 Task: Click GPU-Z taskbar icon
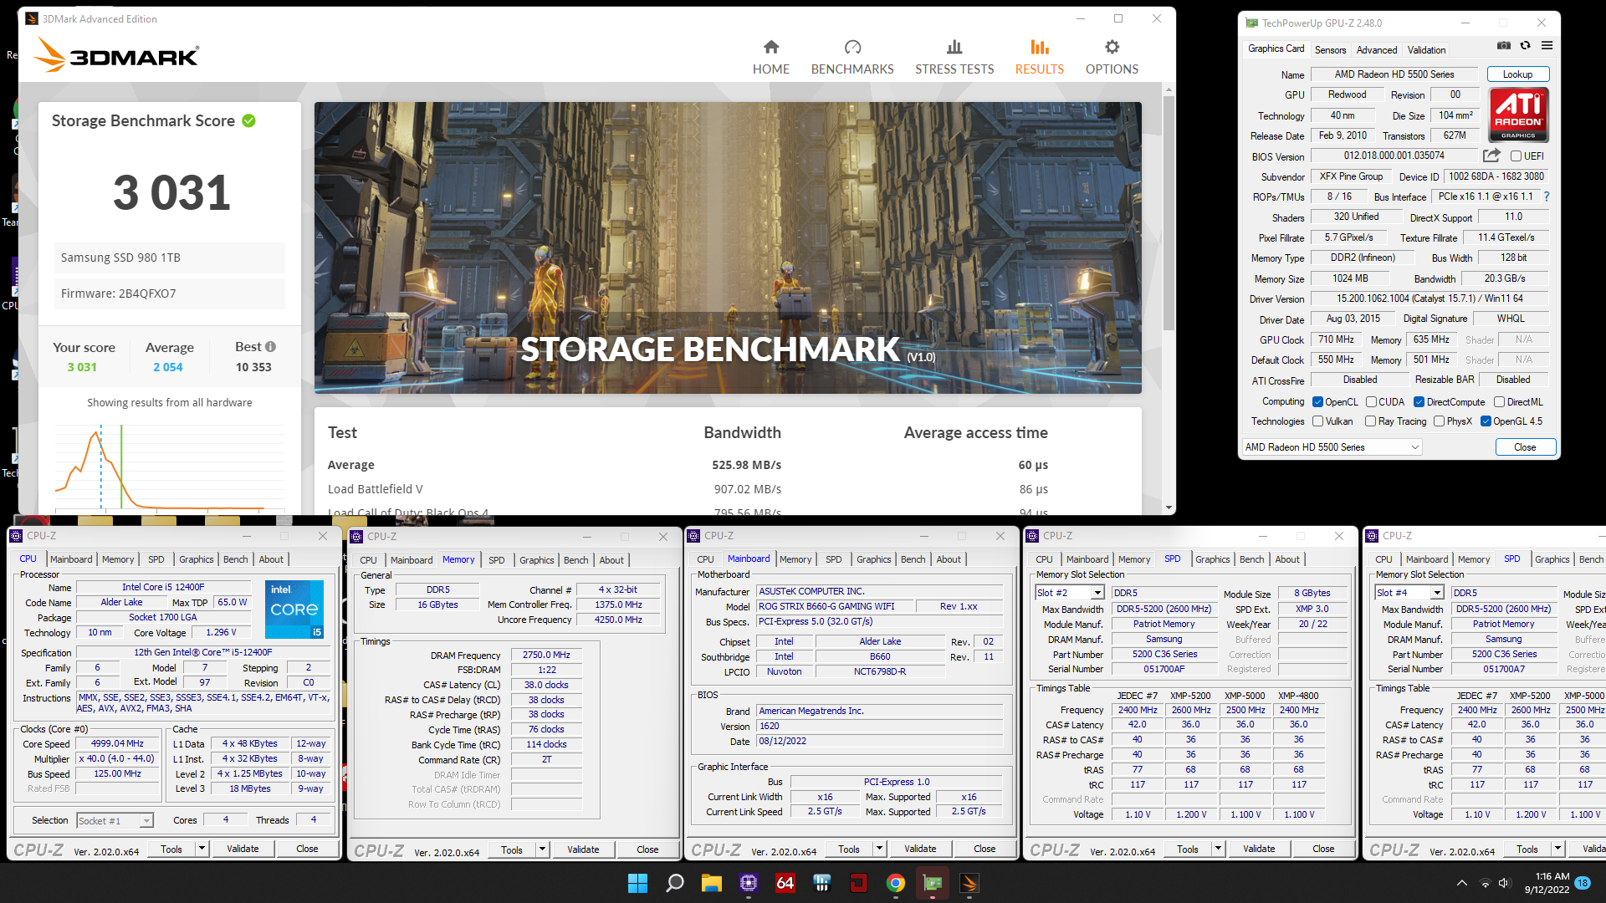[x=932, y=883]
